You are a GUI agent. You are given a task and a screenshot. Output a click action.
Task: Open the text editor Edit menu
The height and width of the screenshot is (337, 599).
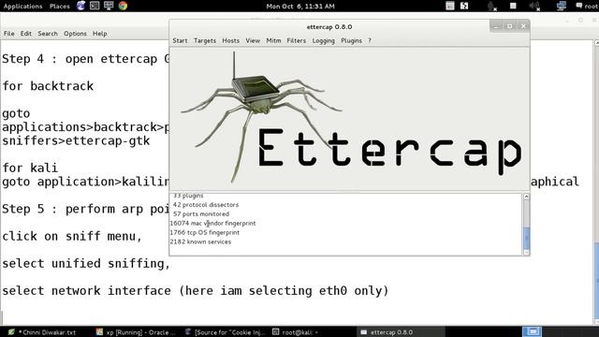26,34
